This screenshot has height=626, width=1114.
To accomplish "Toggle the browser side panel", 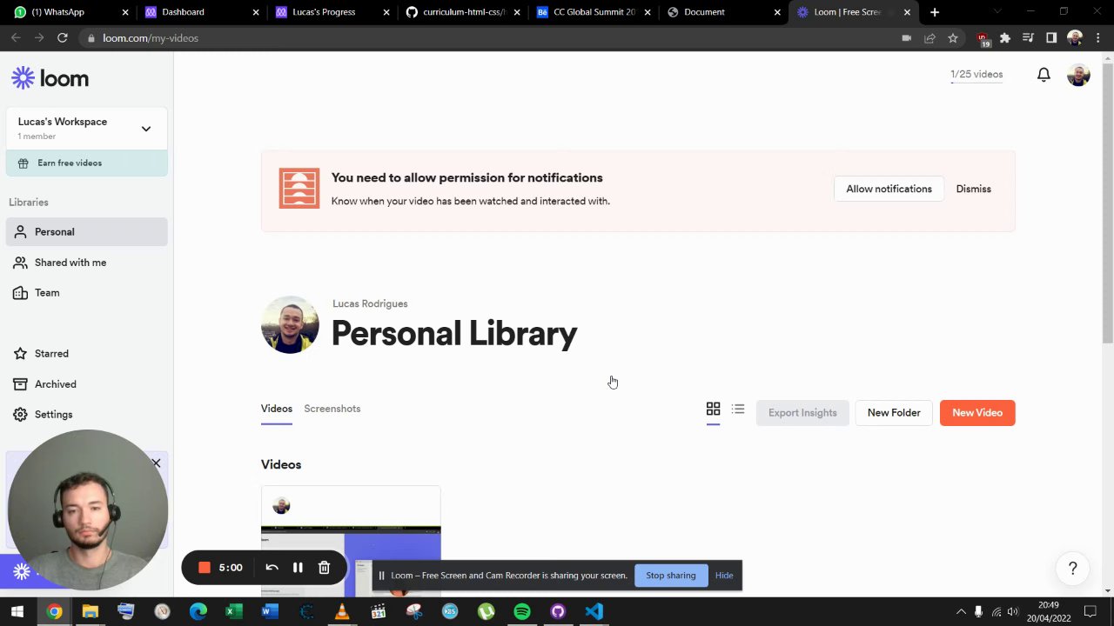I will (x=1051, y=38).
